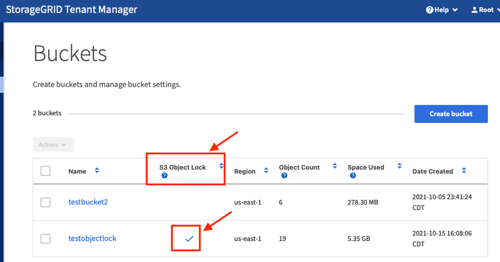The height and width of the screenshot is (262, 500).
Task: Click the StorageGRID Tenant Manager title
Action: (72, 10)
